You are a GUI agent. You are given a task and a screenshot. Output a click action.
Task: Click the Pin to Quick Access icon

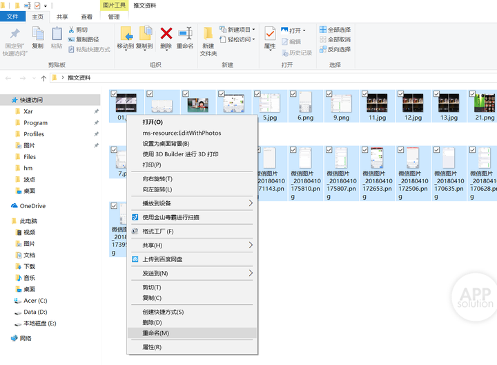(x=14, y=35)
